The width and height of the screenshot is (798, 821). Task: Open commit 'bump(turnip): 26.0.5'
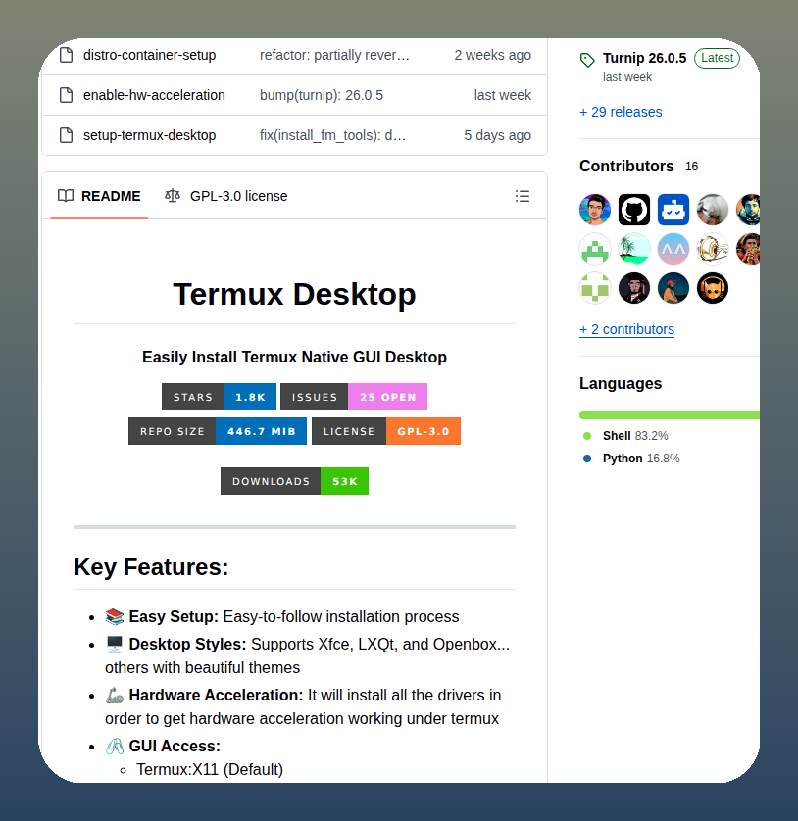(x=322, y=95)
